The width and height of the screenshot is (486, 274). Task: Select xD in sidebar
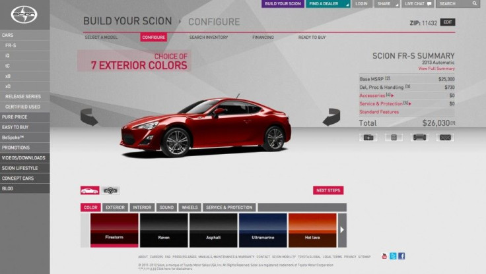click(25, 86)
